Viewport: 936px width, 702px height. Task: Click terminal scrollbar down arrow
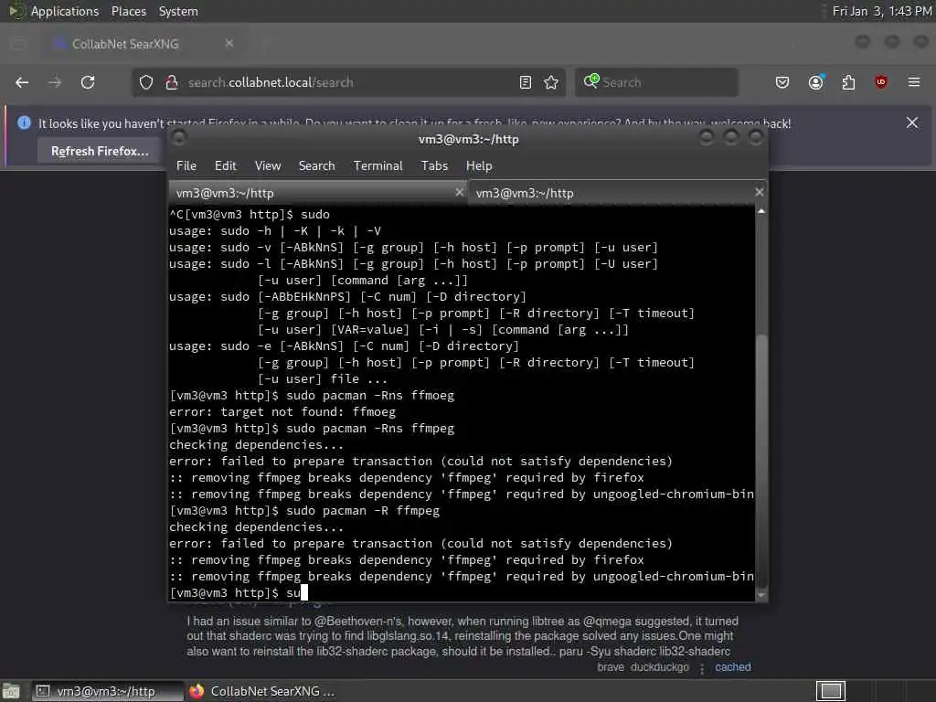click(761, 595)
